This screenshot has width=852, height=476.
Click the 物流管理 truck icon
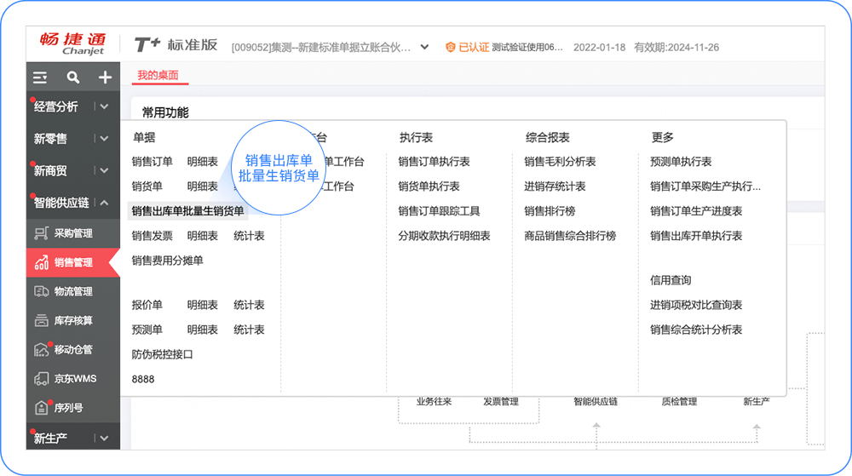[41, 291]
